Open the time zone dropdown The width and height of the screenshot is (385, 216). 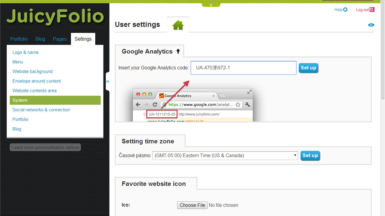(225, 155)
